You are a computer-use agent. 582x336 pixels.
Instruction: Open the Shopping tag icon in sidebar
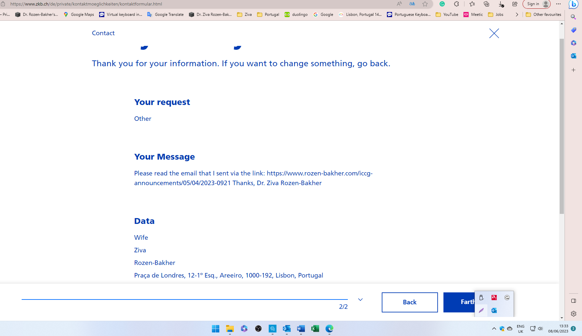tap(573, 30)
